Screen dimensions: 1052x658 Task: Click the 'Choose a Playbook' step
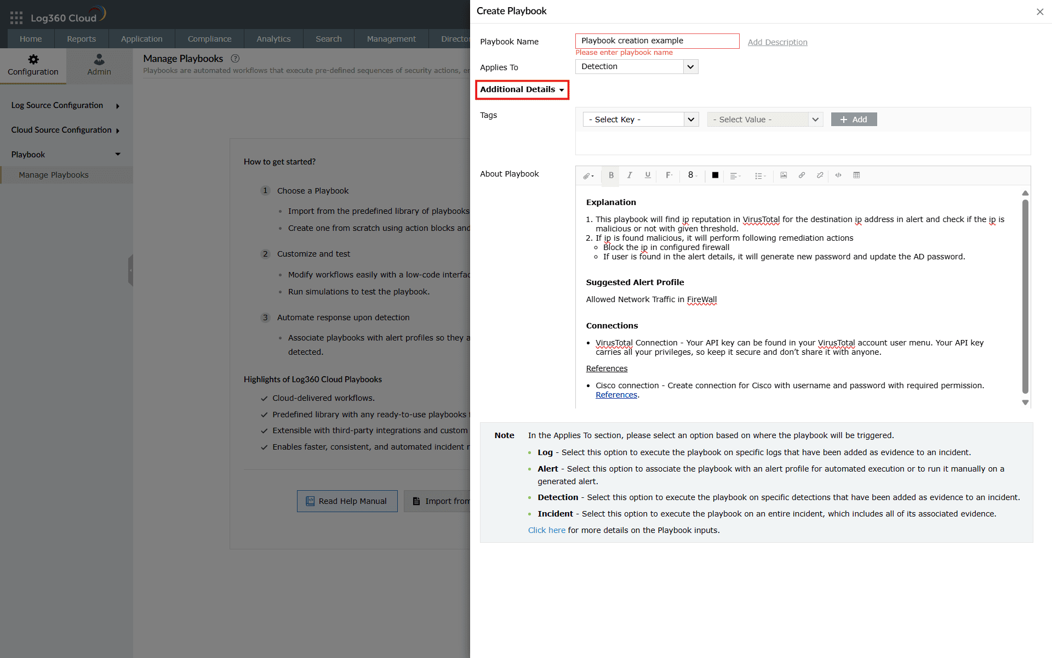point(313,191)
